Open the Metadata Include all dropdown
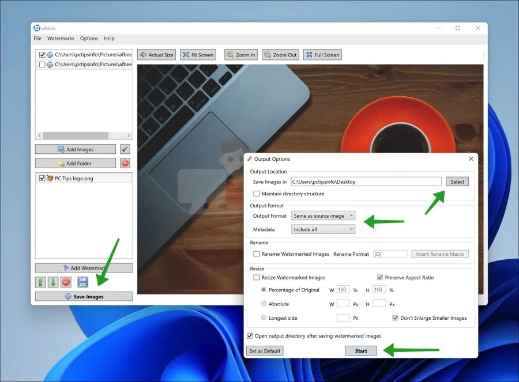This screenshot has width=519, height=382. click(x=323, y=229)
